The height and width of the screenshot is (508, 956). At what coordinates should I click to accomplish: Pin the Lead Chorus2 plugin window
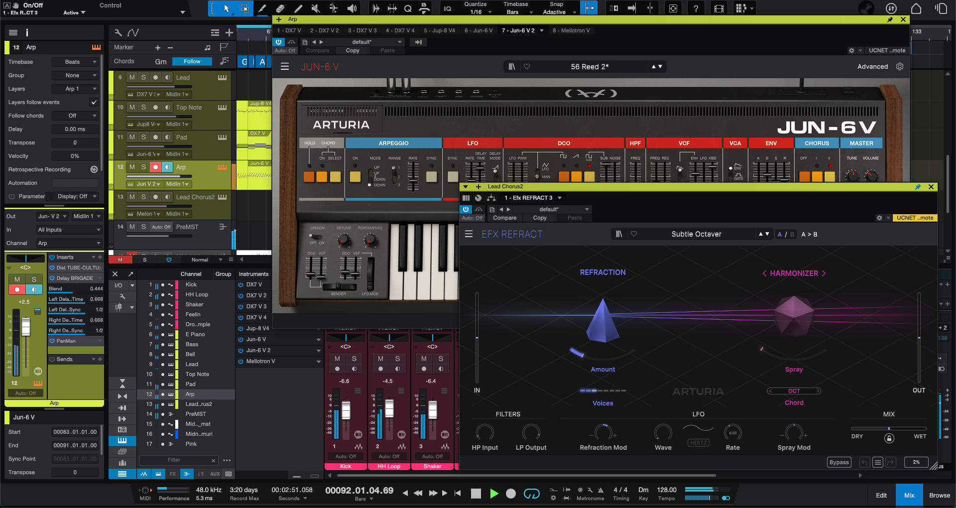pyautogui.click(x=918, y=187)
